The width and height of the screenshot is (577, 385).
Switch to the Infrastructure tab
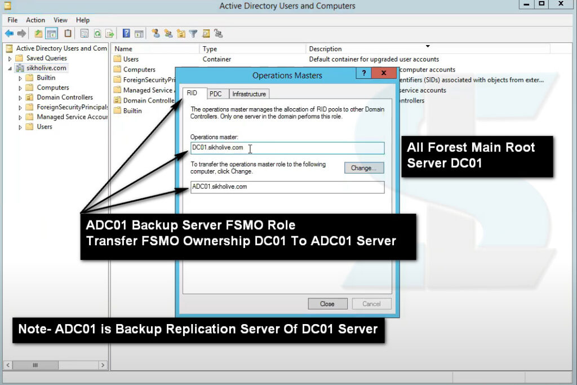pyautogui.click(x=249, y=94)
